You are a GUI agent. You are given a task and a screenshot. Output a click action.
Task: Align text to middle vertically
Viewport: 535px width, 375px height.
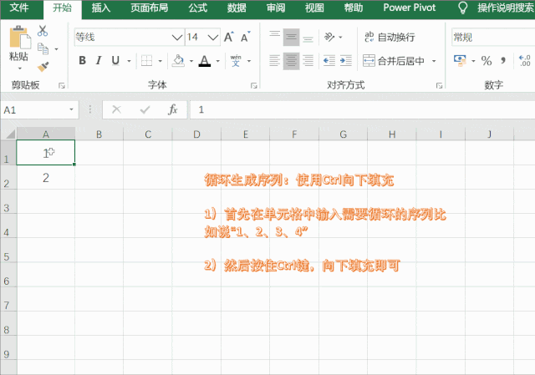[291, 37]
